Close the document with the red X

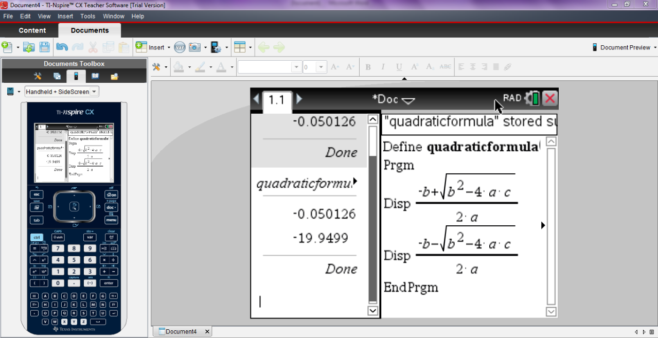pyautogui.click(x=550, y=98)
